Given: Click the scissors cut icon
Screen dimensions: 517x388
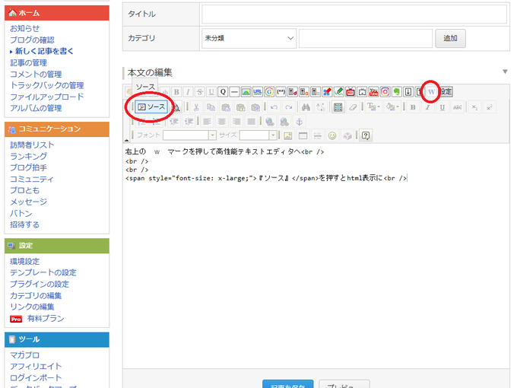Looking at the screenshot, I should coord(196,107).
